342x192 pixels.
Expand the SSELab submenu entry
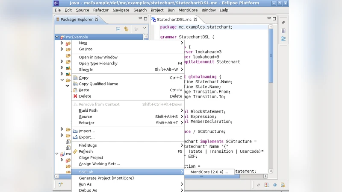click(85, 172)
